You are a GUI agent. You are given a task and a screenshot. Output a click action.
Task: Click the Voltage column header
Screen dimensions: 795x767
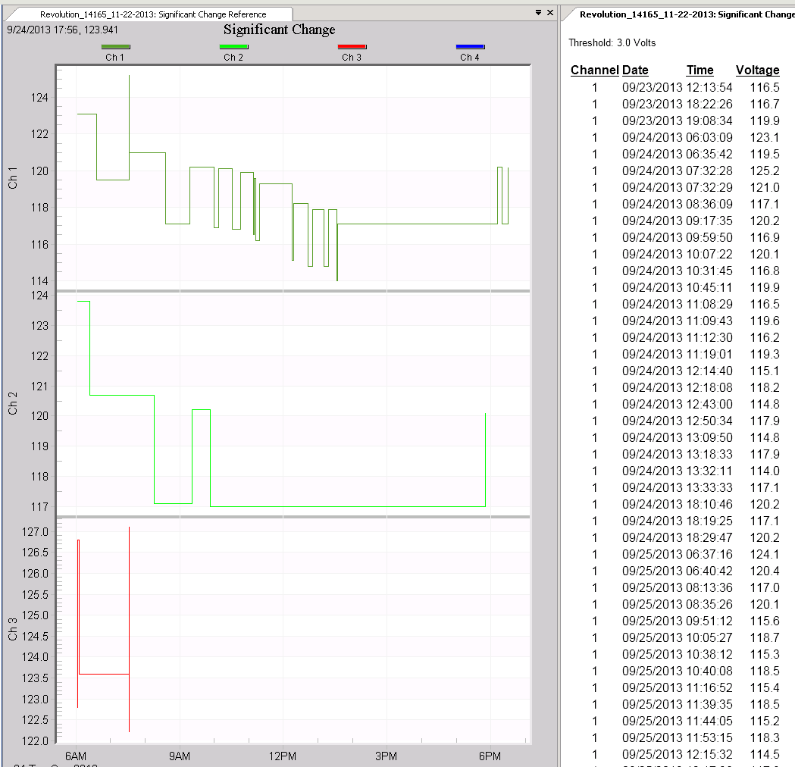pyautogui.click(x=757, y=70)
